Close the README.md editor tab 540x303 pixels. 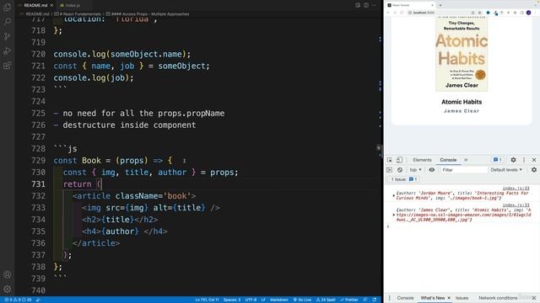(x=51, y=5)
